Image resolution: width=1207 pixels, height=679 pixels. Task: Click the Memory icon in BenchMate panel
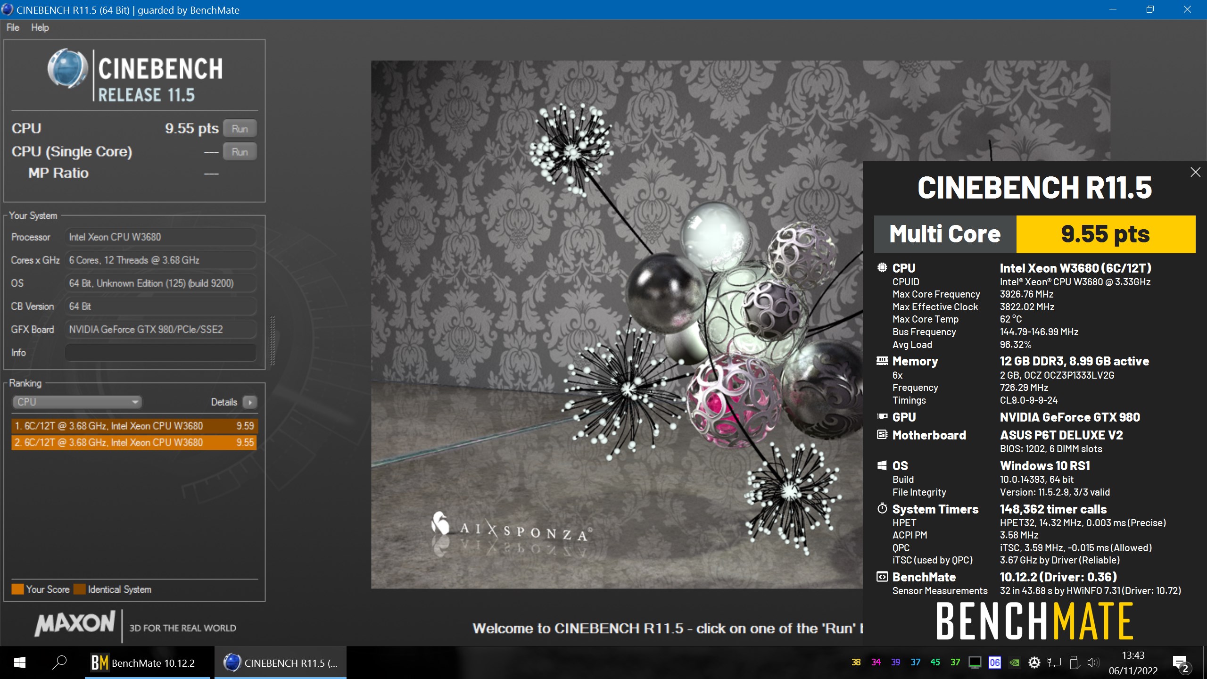click(x=882, y=361)
